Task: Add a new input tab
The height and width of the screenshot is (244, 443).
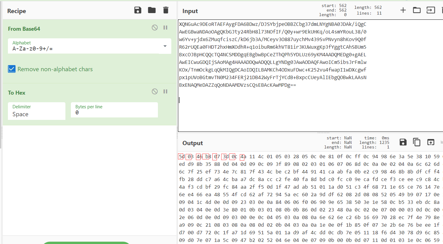Action: (403, 10)
